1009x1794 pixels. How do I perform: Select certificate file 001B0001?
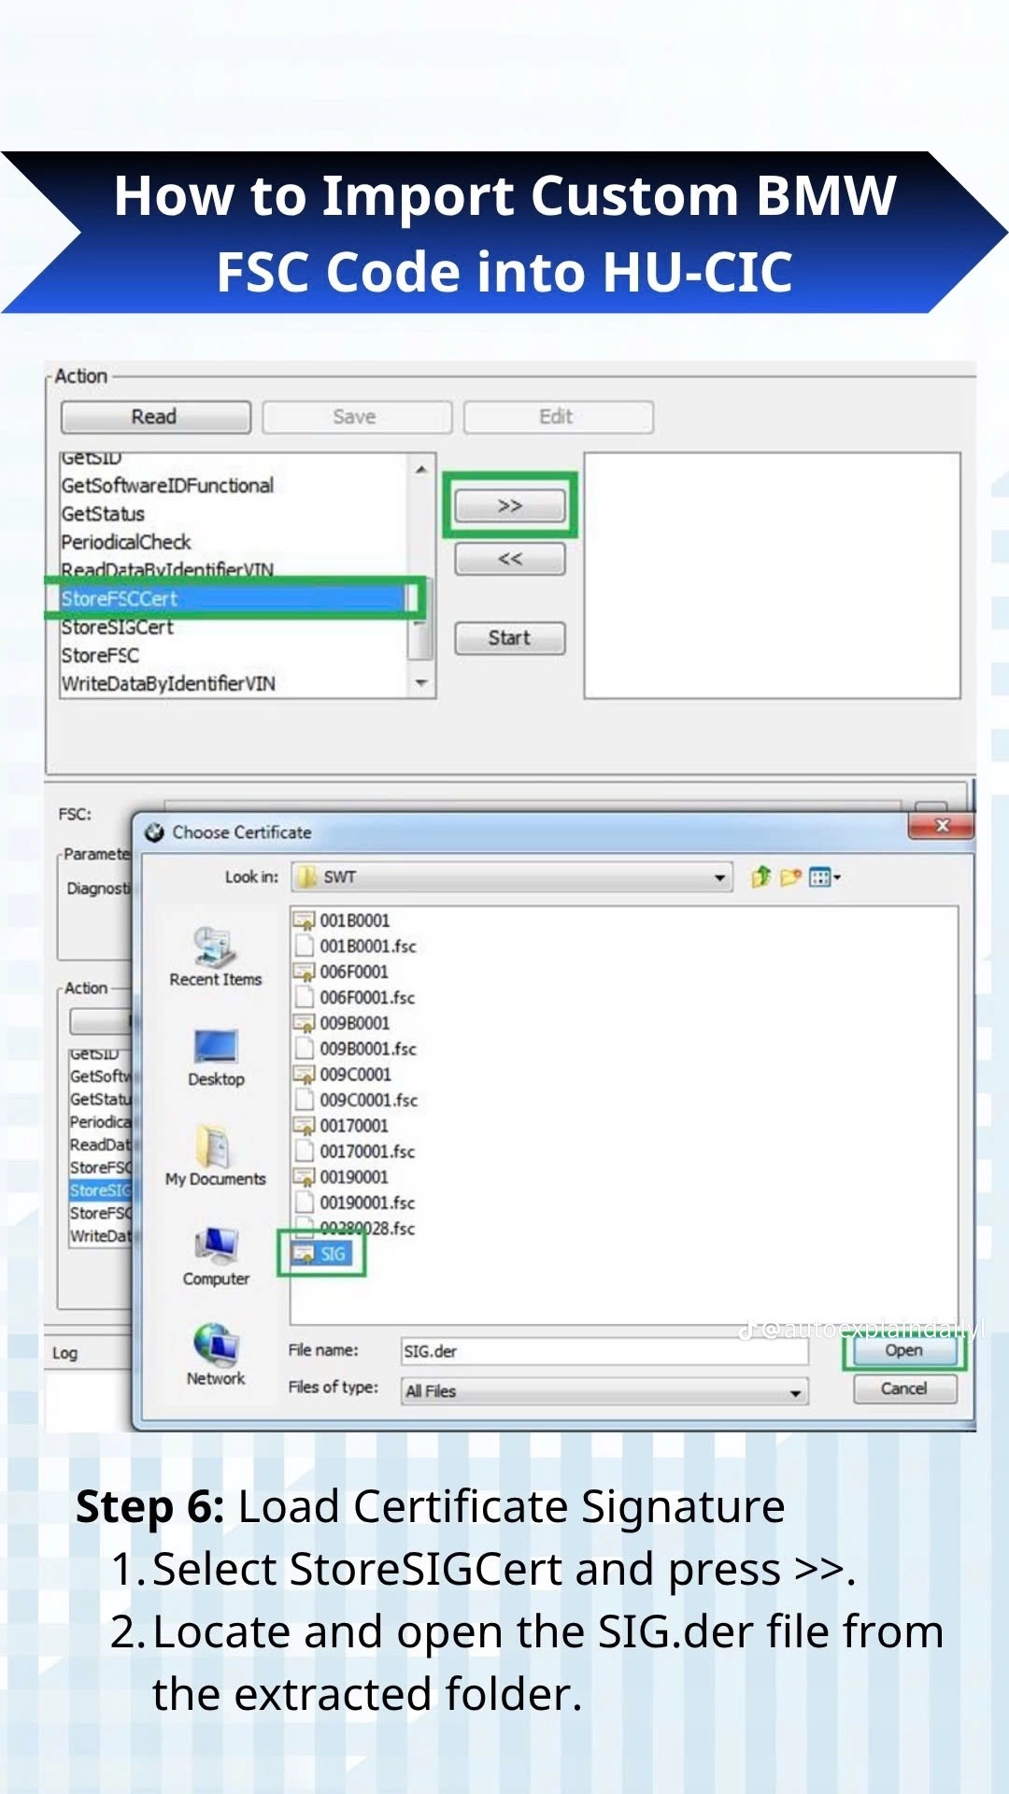tap(342, 920)
